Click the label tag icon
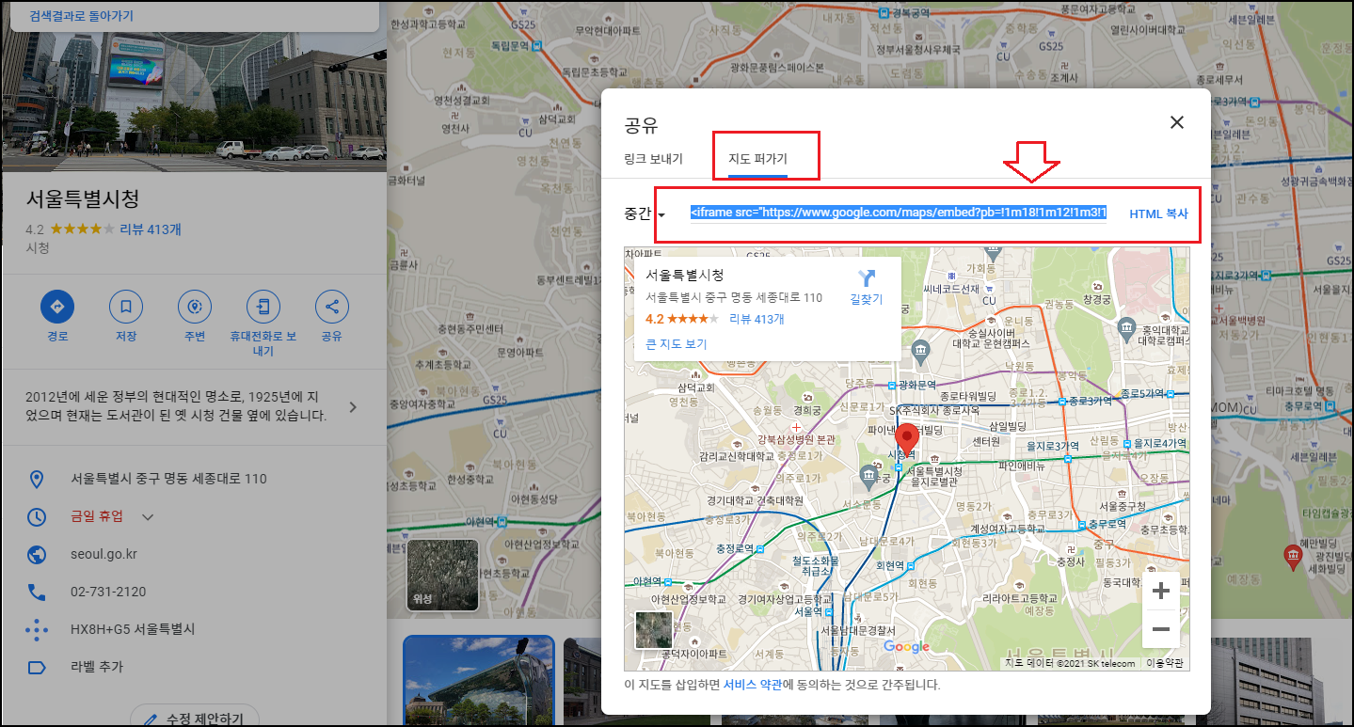This screenshot has width=1354, height=727. tap(37, 667)
